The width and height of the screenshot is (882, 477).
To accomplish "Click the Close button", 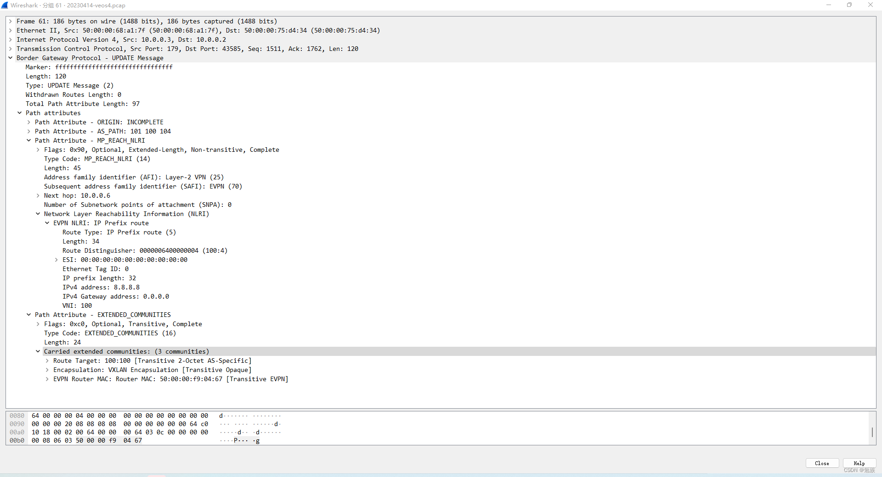I will pos(822,463).
